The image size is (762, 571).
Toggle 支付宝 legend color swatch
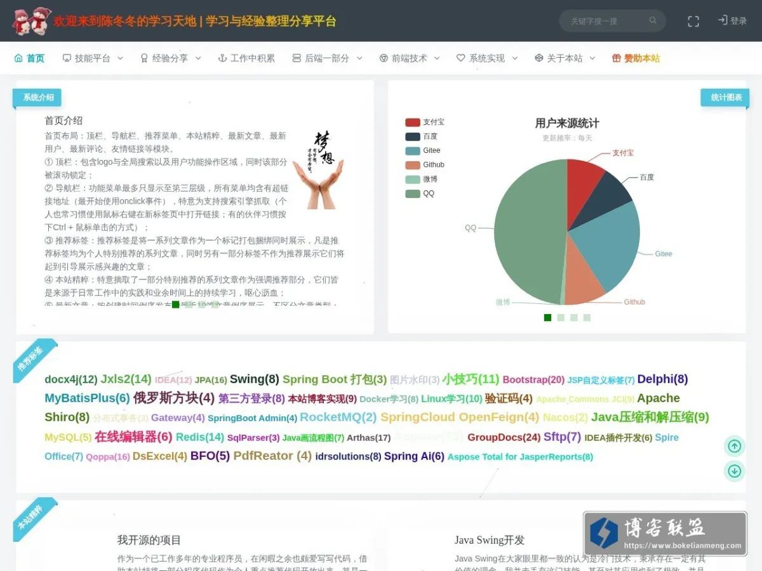(x=413, y=122)
